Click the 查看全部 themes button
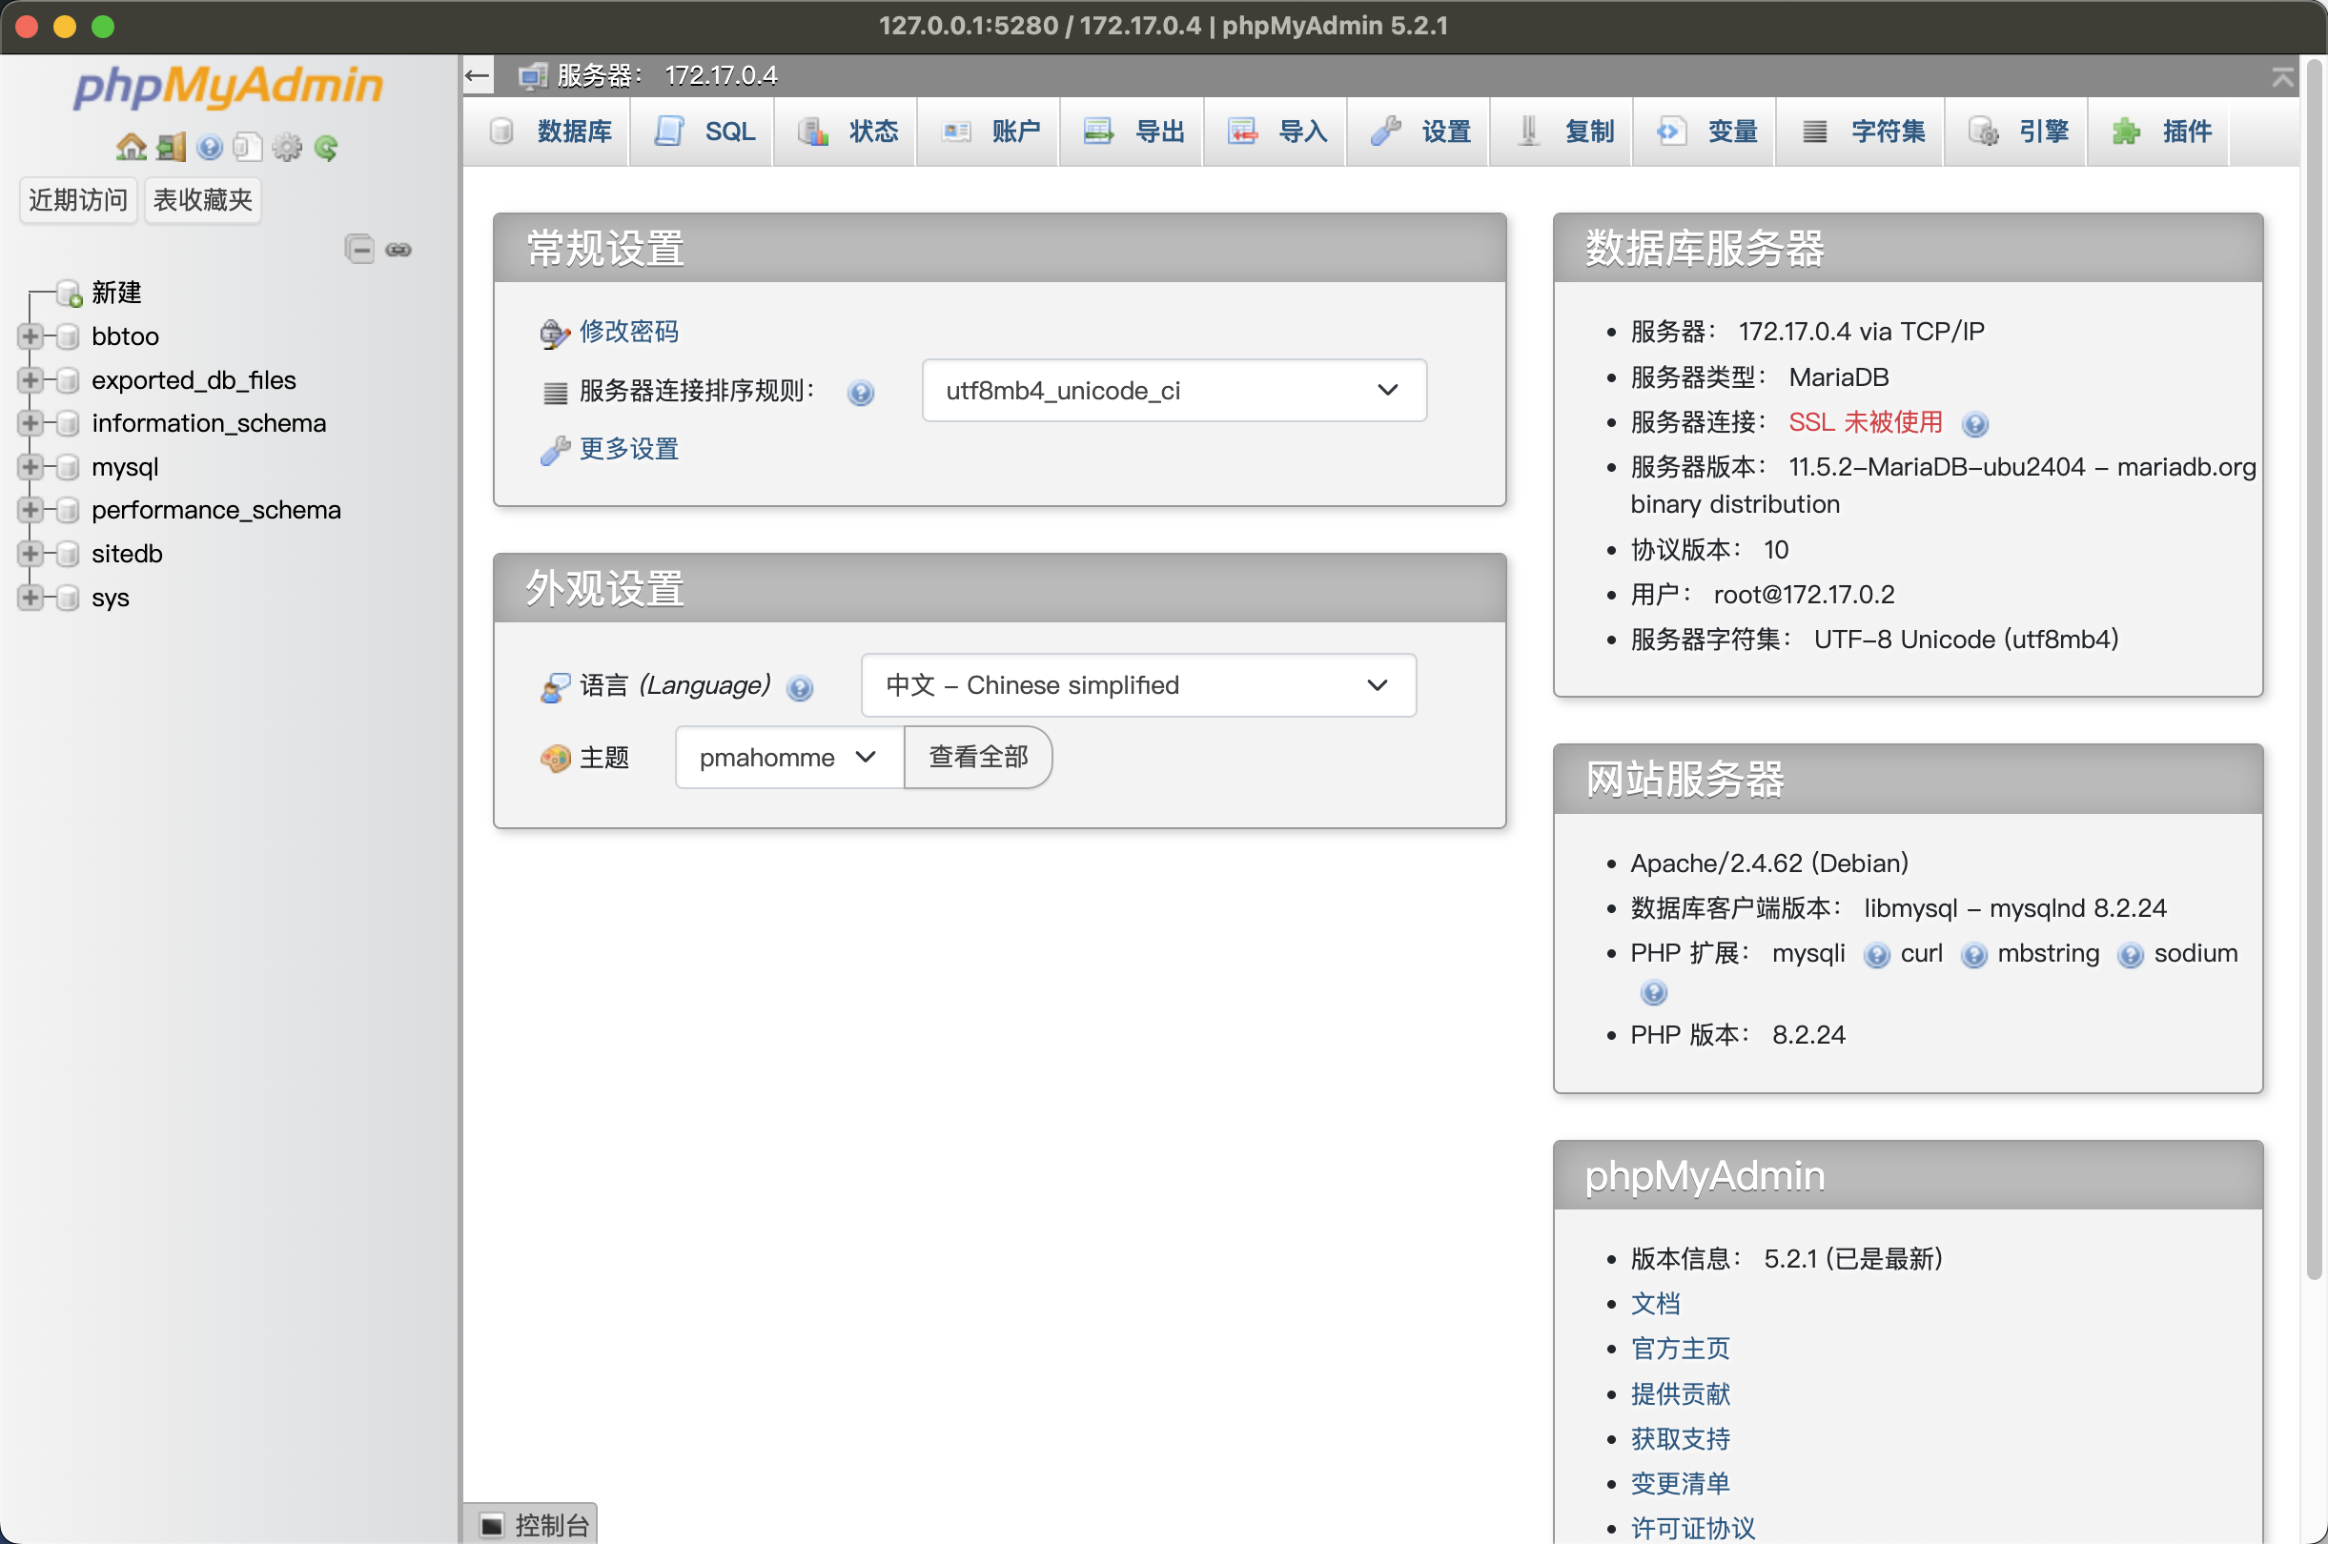The image size is (2328, 1544). (978, 758)
